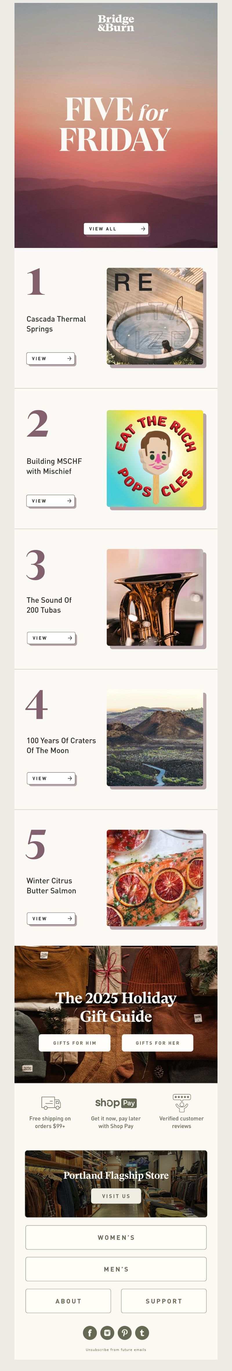Click the Tumblr icon in footer
The height and width of the screenshot is (1371, 232).
coord(142,1333)
